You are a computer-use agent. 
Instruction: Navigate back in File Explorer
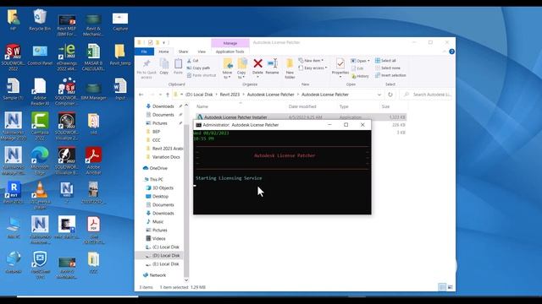141,95
